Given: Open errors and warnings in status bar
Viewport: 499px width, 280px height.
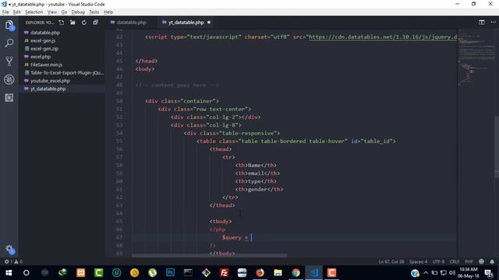Looking at the screenshot, I should point(13,261).
